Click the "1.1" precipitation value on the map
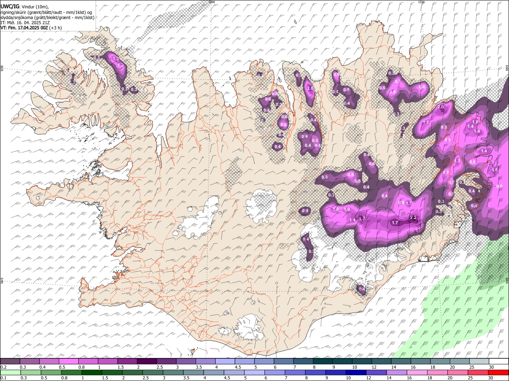509x381 pixels. 426,122
